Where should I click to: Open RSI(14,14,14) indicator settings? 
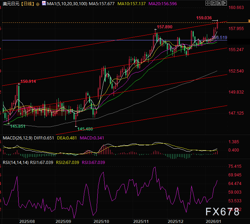pyautogui.click(x=15, y=162)
